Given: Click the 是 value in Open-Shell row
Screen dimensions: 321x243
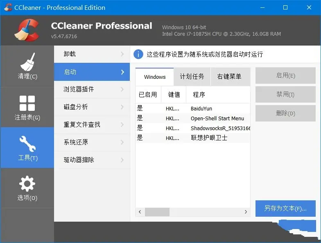Looking at the screenshot, I should click(140, 118).
